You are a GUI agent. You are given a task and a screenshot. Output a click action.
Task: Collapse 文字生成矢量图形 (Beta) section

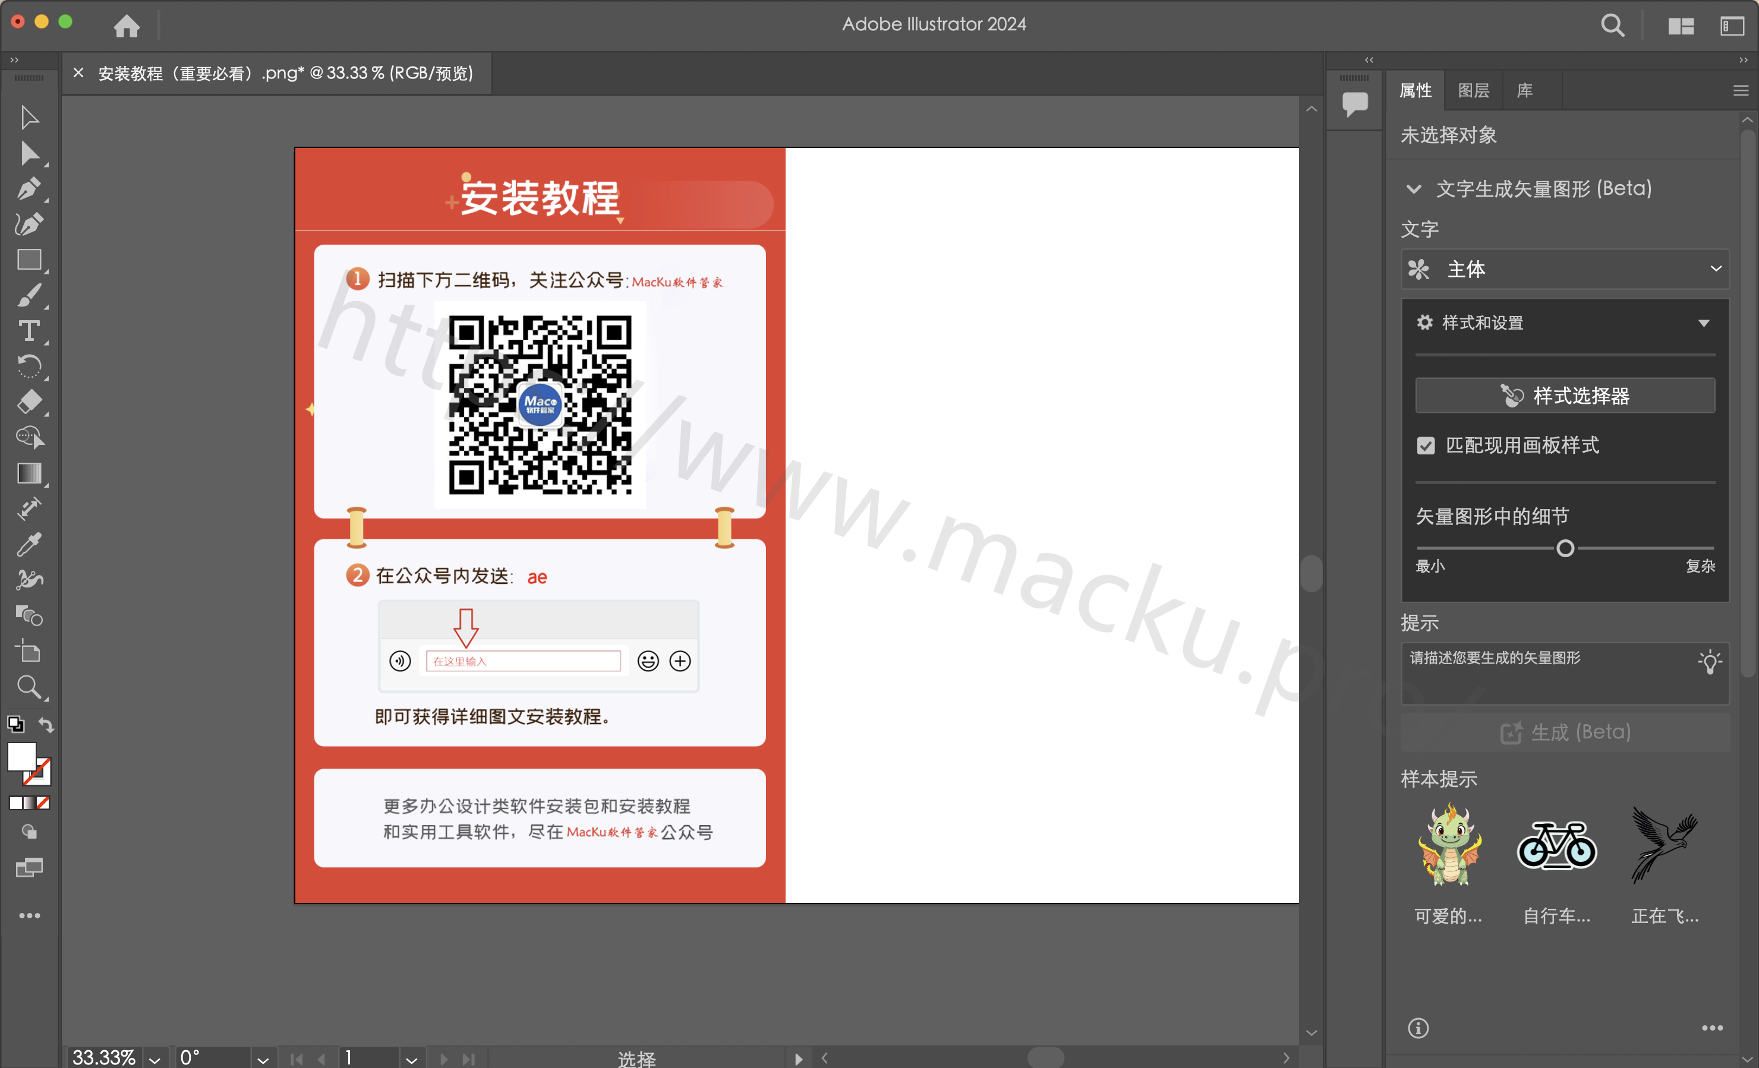click(1414, 189)
